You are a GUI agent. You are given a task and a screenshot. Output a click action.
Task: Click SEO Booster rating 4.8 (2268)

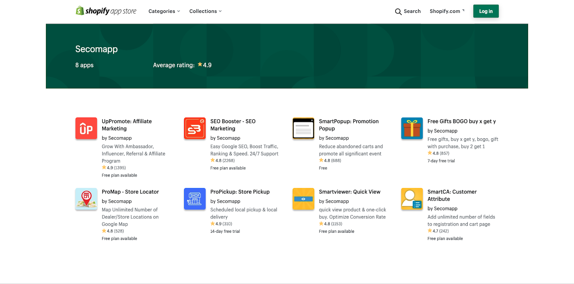(222, 160)
